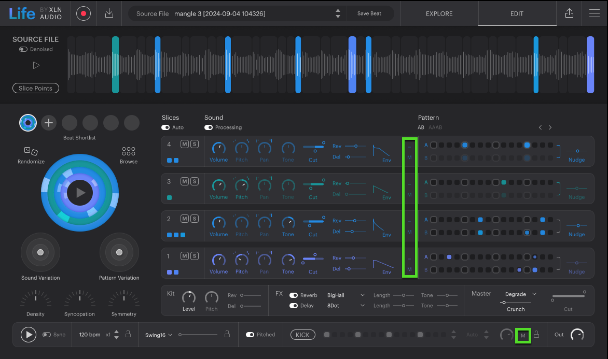The image size is (608, 359).
Task: Play the source file preview
Action: click(x=36, y=65)
